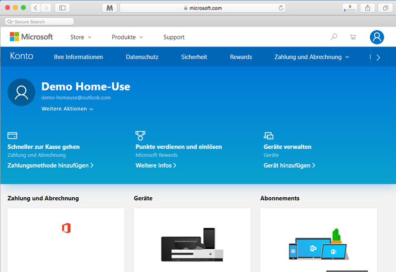
Task: Click Zahlungsmethode hinzufügen link
Action: point(50,166)
